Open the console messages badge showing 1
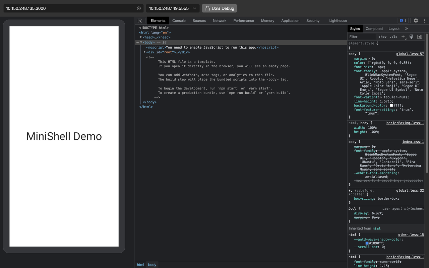This screenshot has width=429, height=268. click(403, 20)
